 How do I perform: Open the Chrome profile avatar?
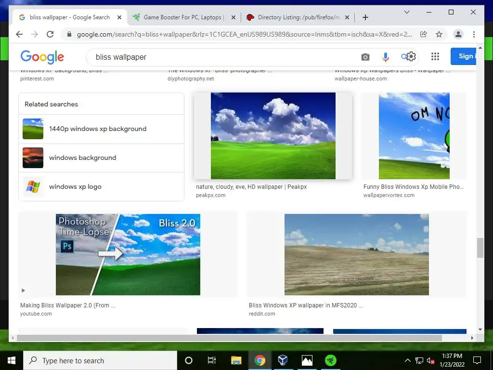click(x=458, y=34)
